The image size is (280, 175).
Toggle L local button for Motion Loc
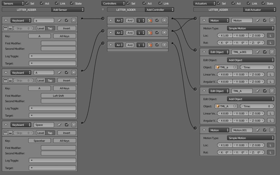271,36
